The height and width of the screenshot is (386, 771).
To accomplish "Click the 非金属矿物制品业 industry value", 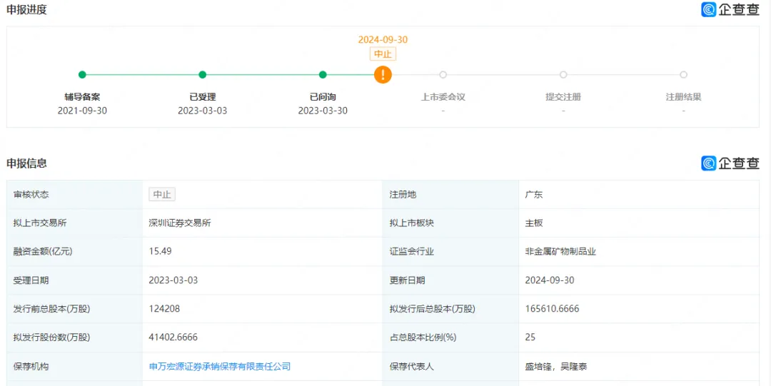I will (x=560, y=251).
